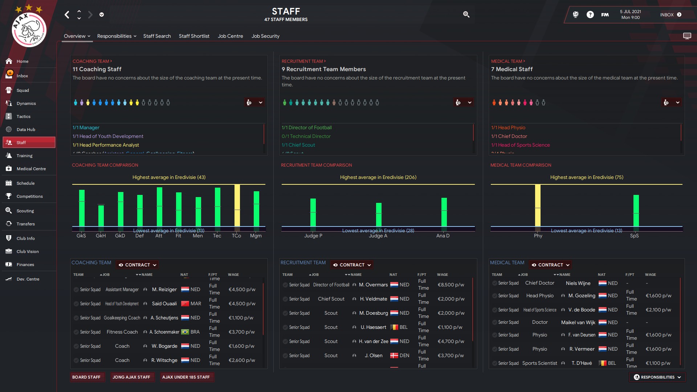Open the Job Centre tab
Image resolution: width=697 pixels, height=392 pixels.
(x=230, y=36)
